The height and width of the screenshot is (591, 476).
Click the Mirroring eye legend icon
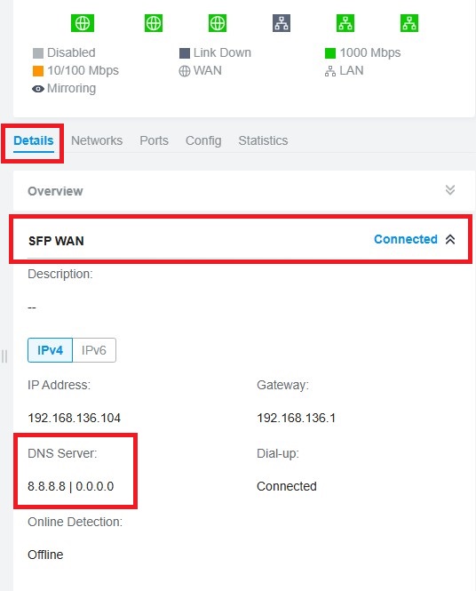(x=38, y=89)
